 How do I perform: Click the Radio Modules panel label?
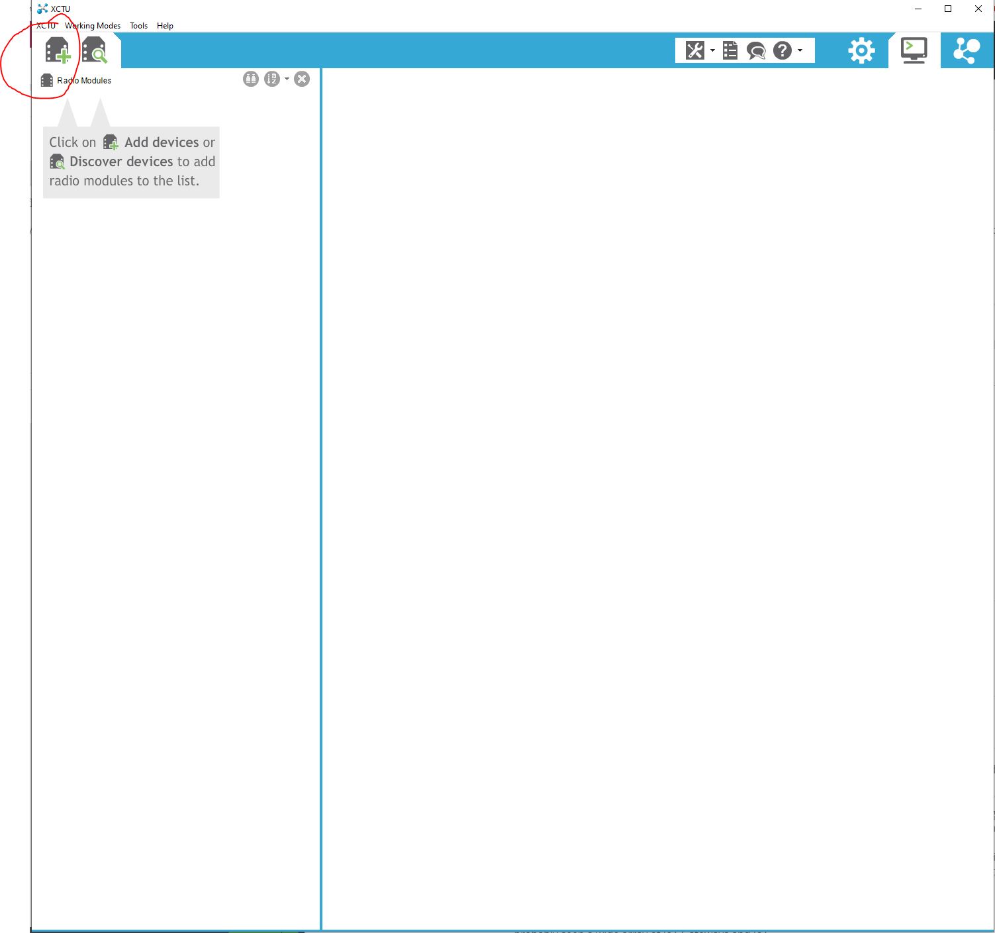[x=84, y=81]
